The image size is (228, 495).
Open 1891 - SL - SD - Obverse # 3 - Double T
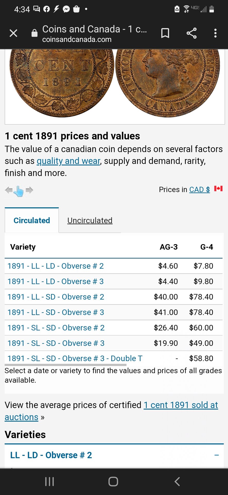(x=75, y=358)
